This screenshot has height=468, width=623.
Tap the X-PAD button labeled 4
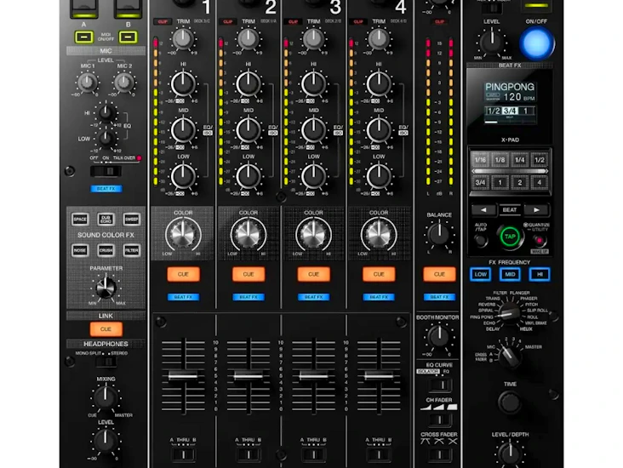pos(539,183)
